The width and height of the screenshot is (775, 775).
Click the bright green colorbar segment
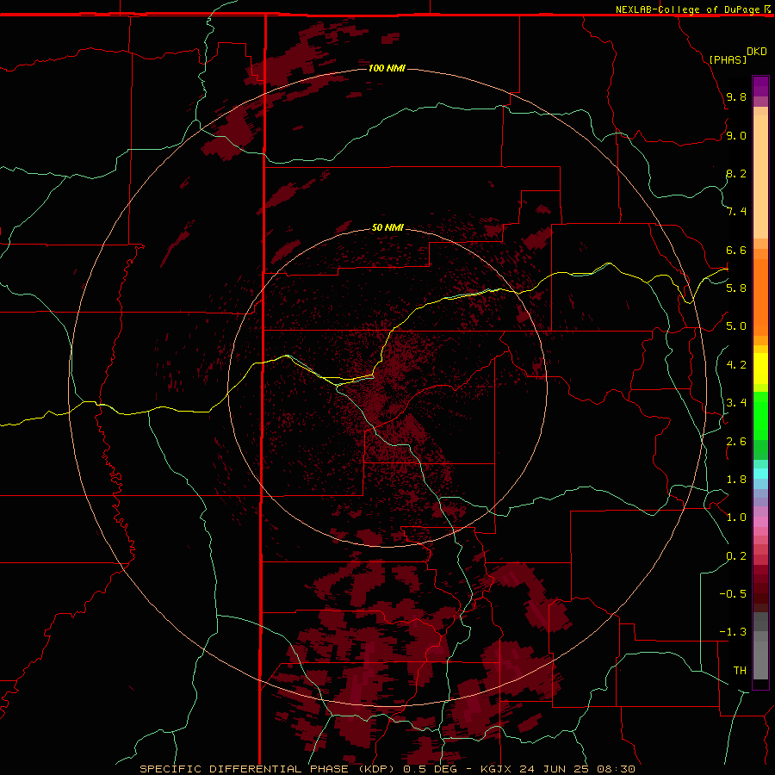coord(760,416)
